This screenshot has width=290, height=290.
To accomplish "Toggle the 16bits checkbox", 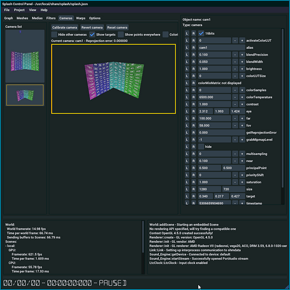I will click(201, 34).
